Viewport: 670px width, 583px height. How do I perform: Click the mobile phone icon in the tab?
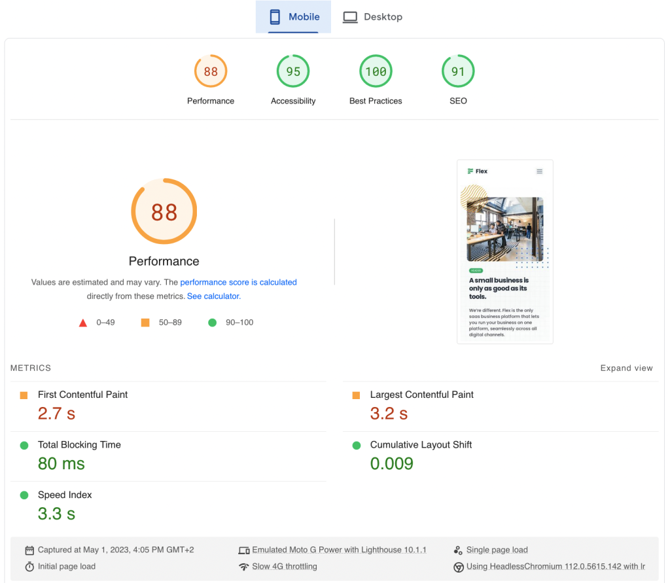(275, 16)
